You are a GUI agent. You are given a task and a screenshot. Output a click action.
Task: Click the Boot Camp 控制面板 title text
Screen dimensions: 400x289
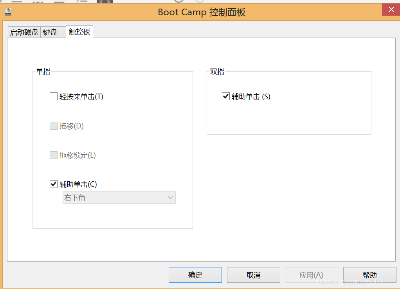click(x=202, y=12)
